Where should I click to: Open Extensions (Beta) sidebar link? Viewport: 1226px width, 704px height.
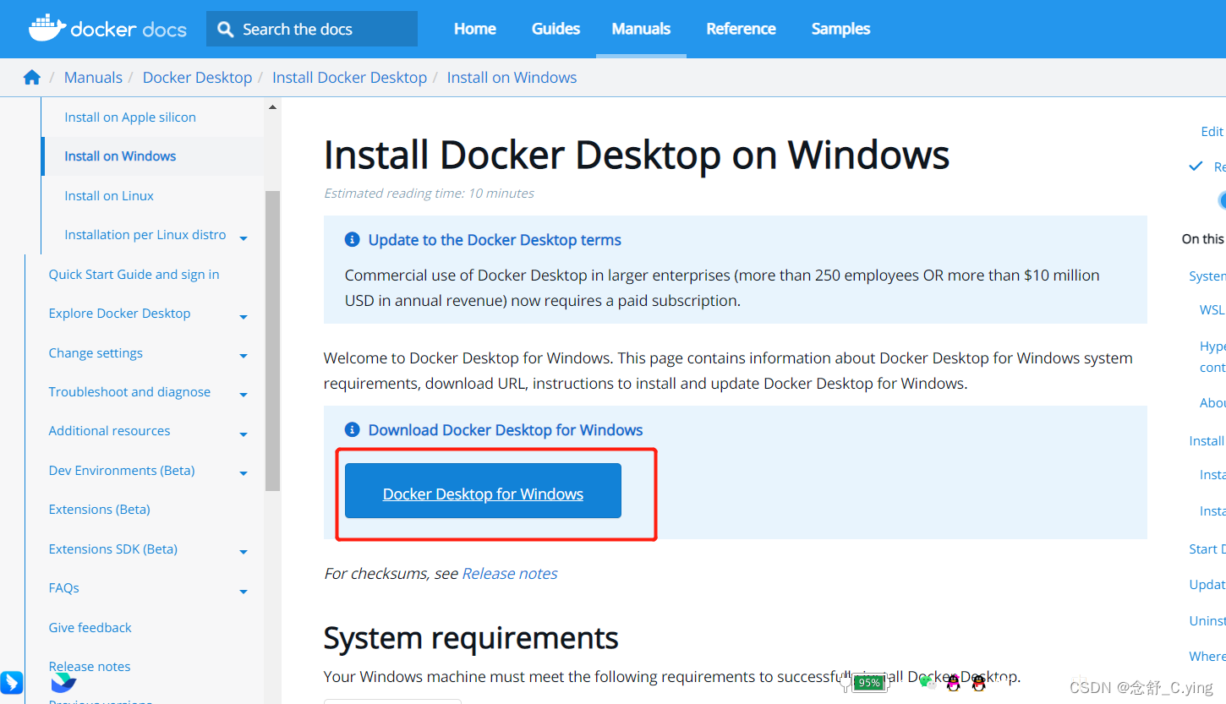[x=99, y=510]
